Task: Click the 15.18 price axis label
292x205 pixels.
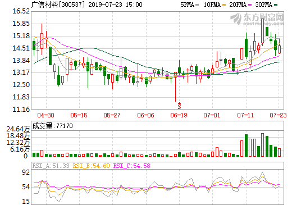Action: [21, 36]
